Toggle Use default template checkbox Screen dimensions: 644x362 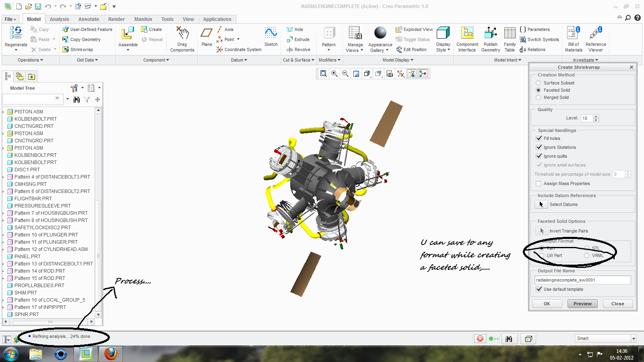(x=539, y=289)
